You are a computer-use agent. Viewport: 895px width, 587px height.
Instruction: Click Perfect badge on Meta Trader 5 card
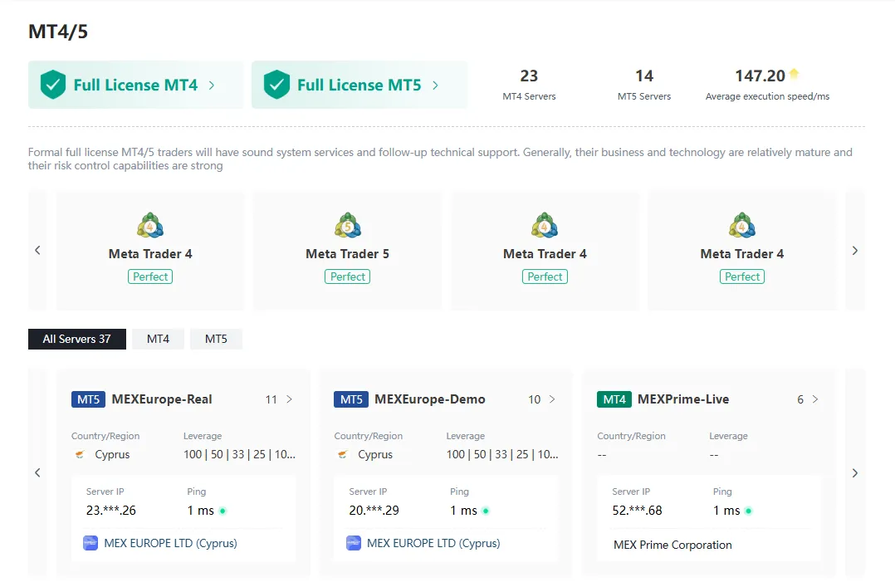(x=348, y=276)
